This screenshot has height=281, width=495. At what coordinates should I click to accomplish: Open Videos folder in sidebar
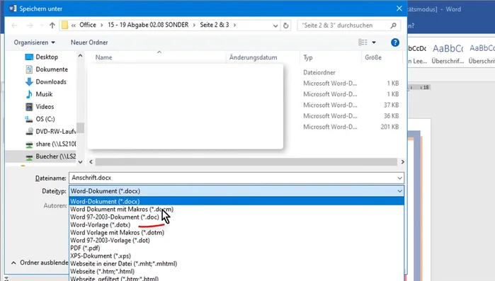click(45, 107)
